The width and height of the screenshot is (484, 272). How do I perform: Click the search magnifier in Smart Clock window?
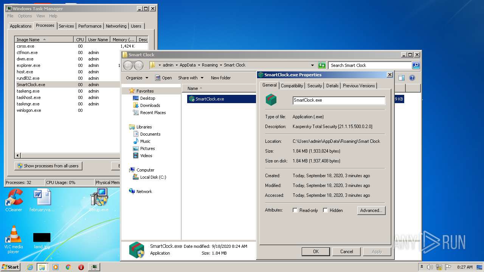tap(416, 65)
